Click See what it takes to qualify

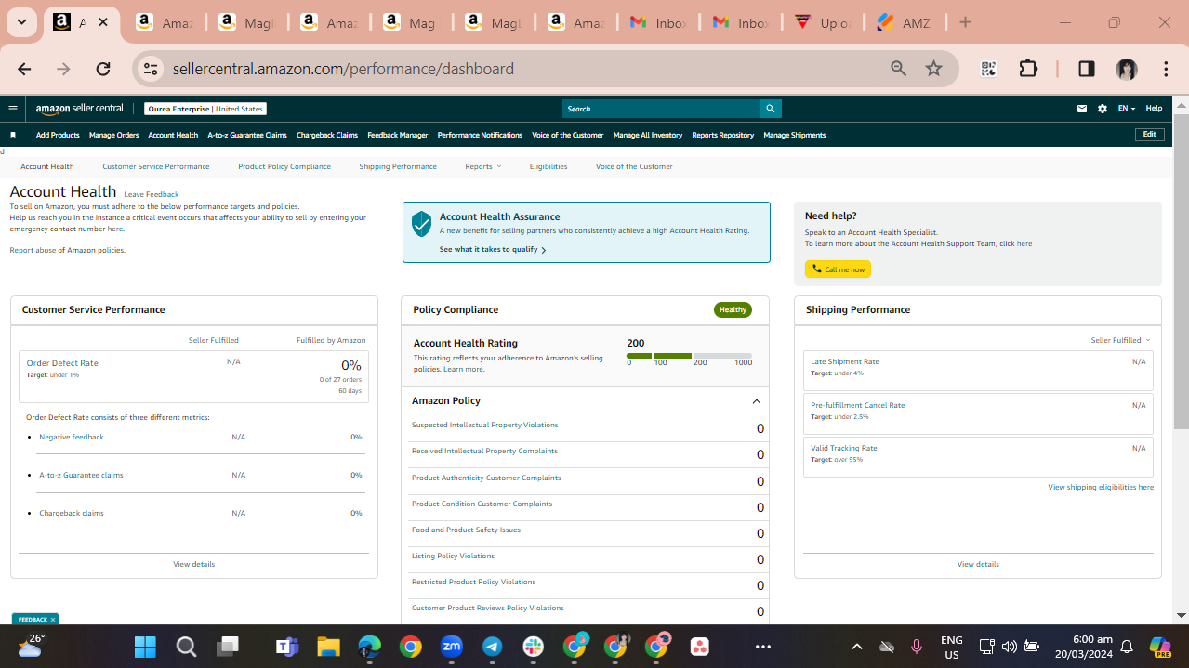point(492,249)
